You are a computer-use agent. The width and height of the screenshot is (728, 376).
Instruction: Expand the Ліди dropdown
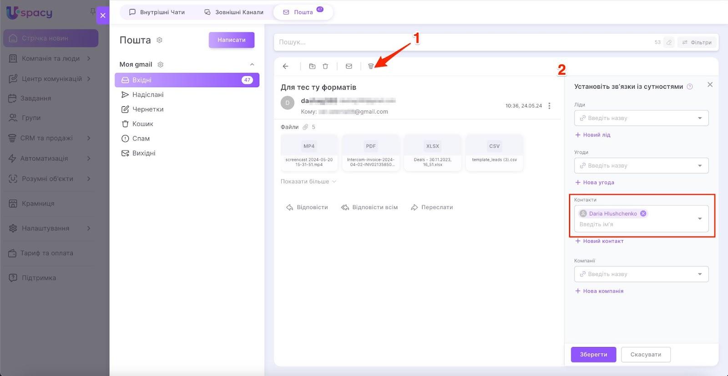pos(699,118)
